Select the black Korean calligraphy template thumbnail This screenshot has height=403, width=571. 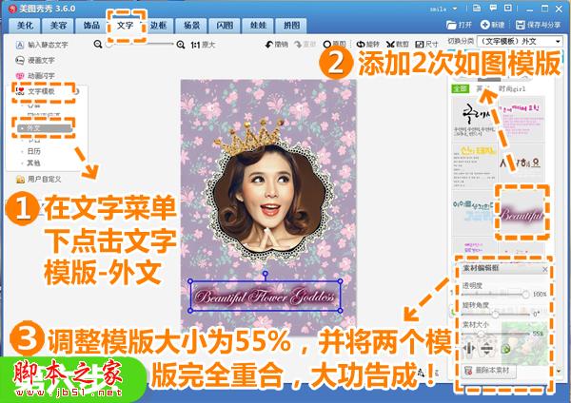click(x=475, y=119)
